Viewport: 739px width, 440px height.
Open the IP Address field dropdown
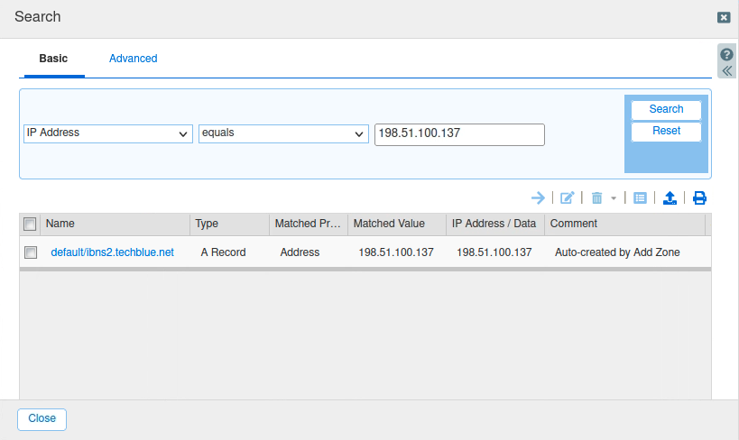tap(107, 133)
